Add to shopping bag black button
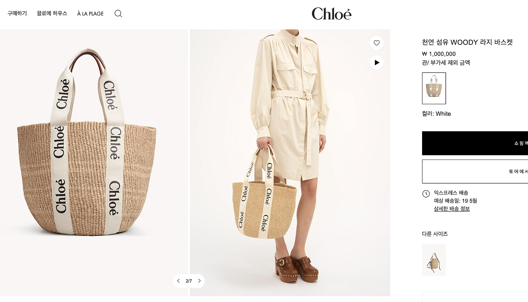528x302 pixels. [x=475, y=143]
